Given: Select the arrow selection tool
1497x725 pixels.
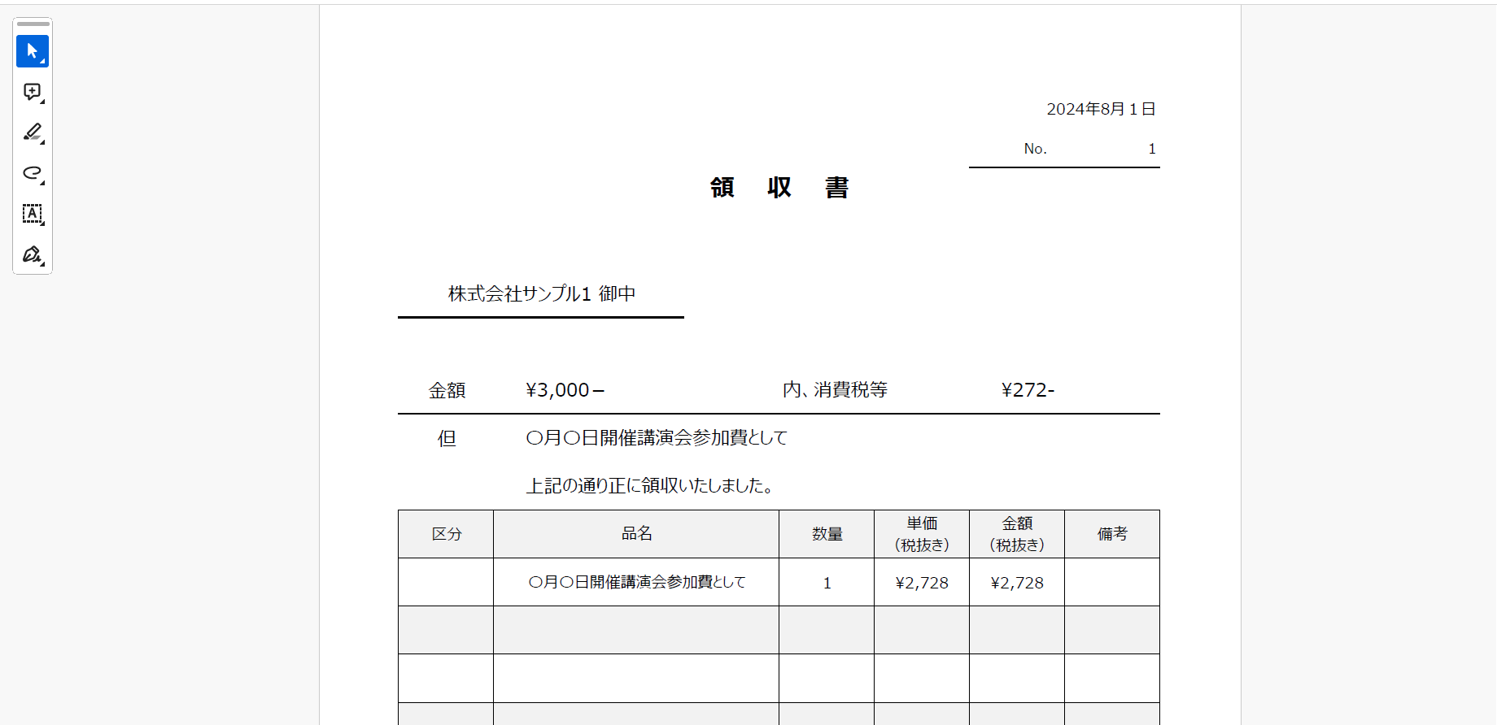Looking at the screenshot, I should point(33,51).
